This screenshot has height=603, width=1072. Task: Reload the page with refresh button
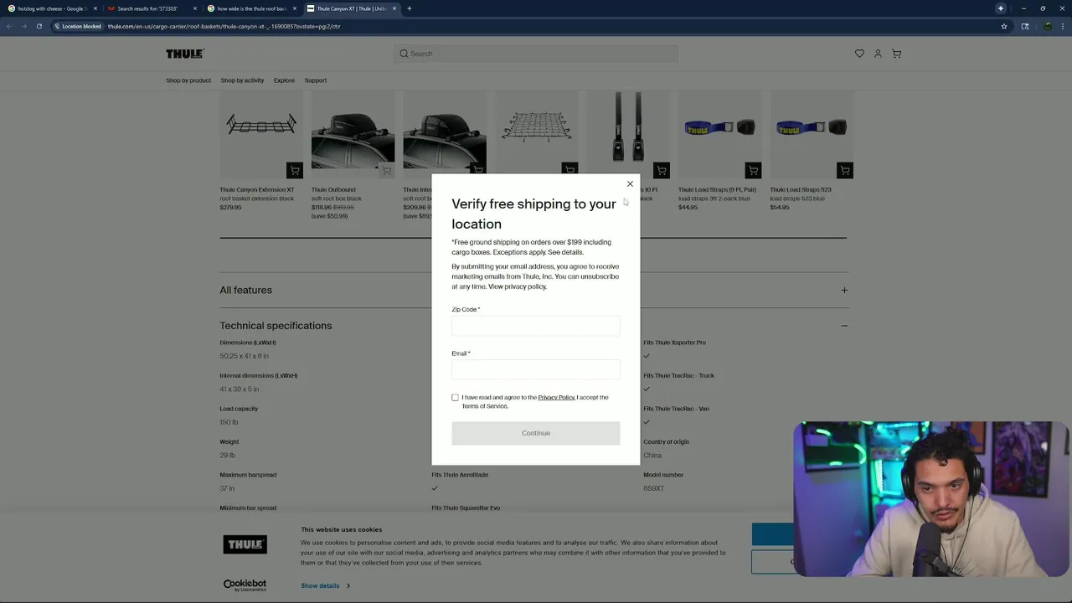39,26
